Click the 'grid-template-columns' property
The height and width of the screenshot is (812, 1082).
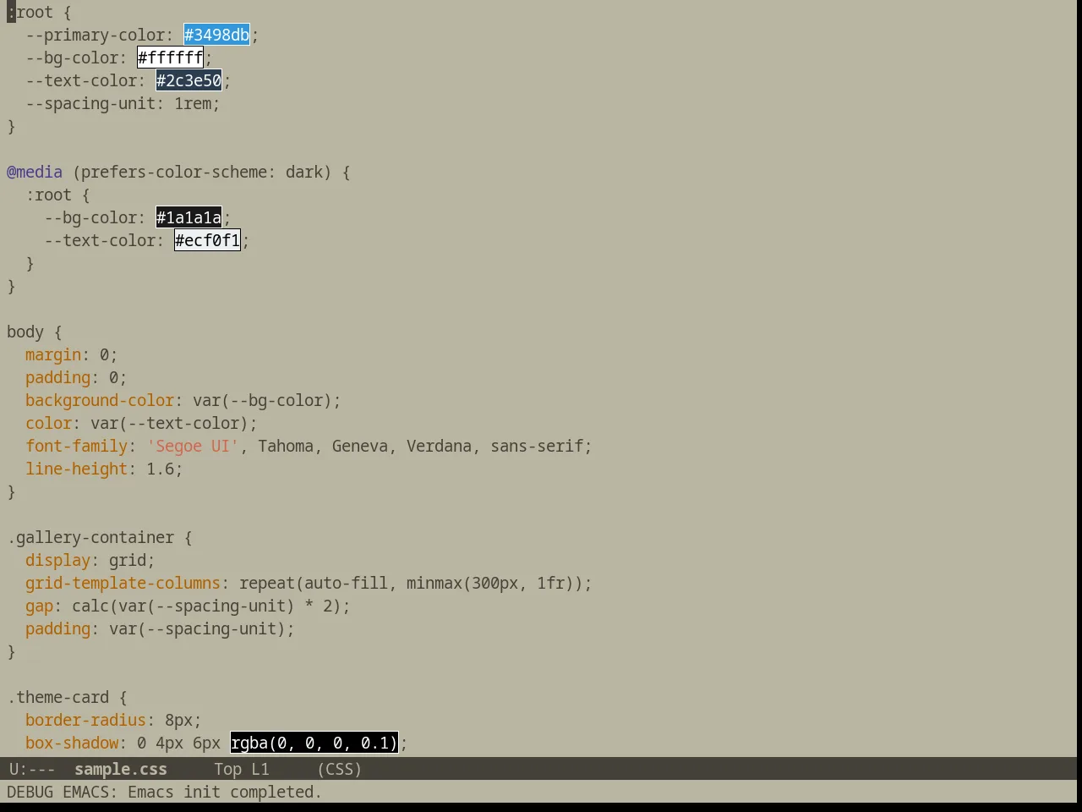tap(123, 583)
